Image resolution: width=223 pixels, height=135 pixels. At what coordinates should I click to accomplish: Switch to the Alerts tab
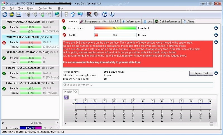189,22
